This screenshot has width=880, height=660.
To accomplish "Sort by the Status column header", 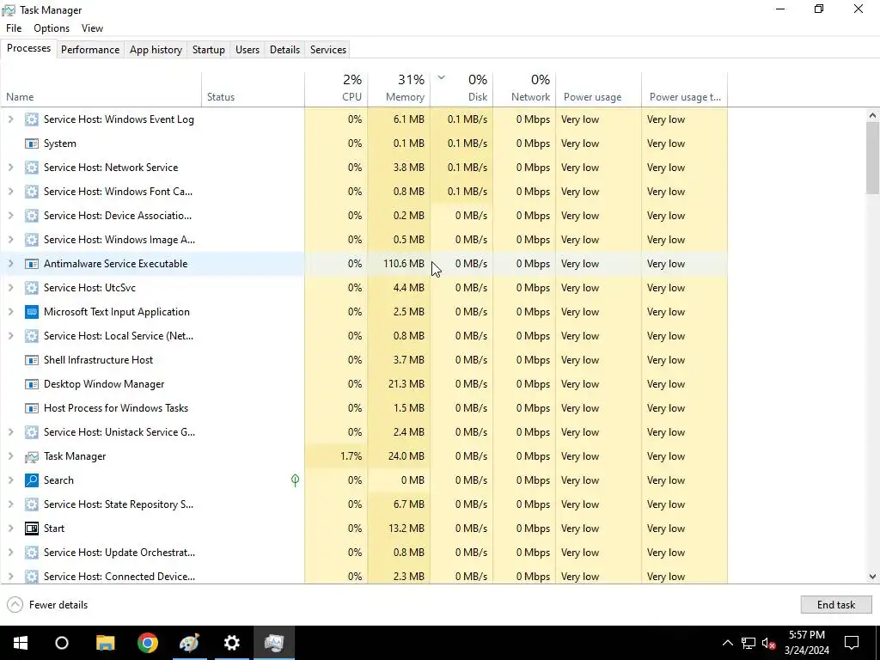I will pos(254,89).
